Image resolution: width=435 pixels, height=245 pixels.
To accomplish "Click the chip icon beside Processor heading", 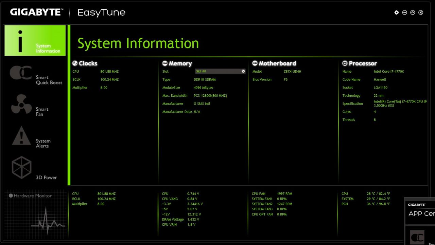I will [345, 63].
